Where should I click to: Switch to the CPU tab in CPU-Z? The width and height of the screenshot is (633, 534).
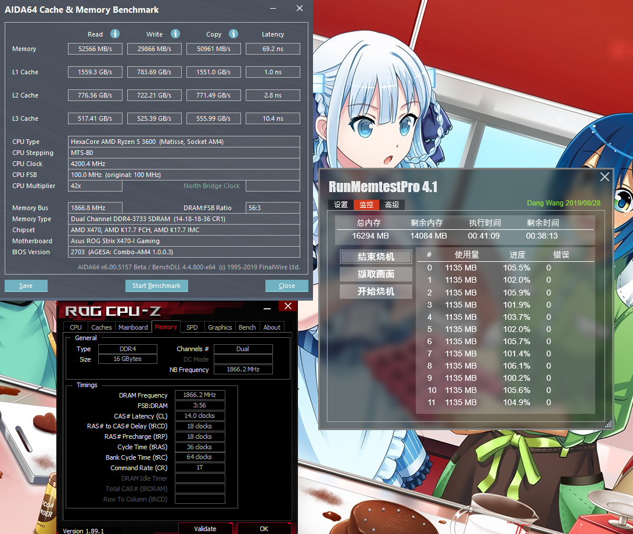75,327
